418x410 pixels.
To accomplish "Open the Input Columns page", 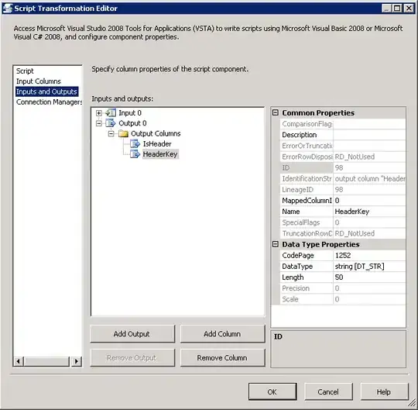I will 39,81.
